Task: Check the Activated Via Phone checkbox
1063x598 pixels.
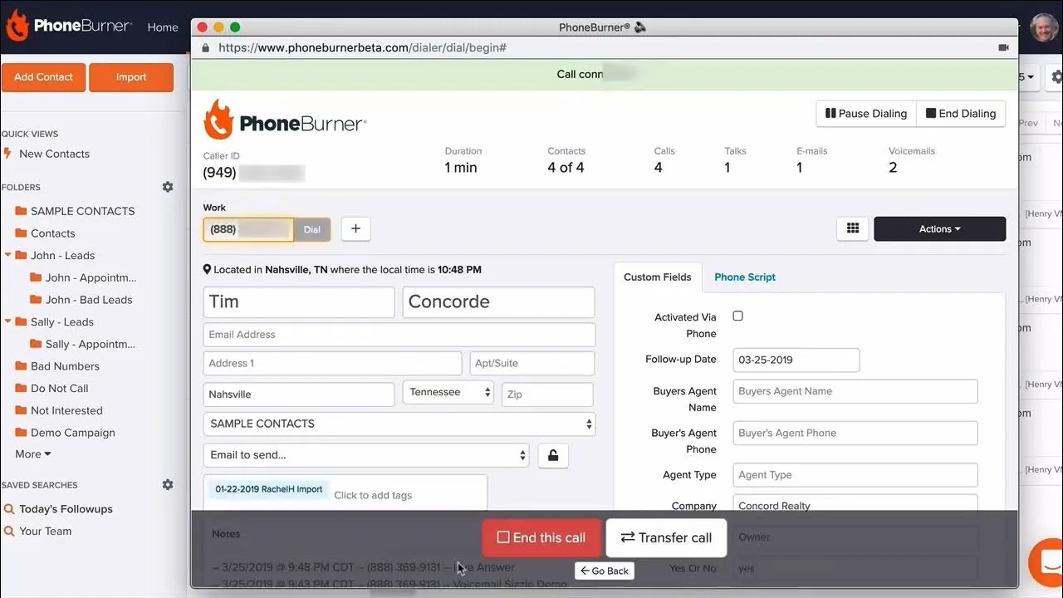Action: [737, 316]
